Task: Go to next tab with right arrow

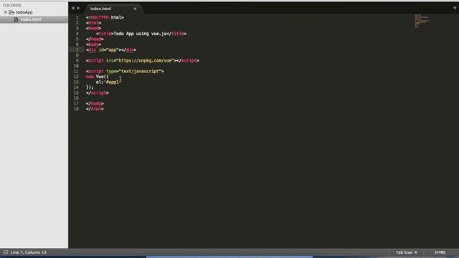Action: pos(78,8)
